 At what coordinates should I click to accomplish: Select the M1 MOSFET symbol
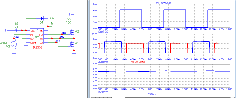[72, 44]
